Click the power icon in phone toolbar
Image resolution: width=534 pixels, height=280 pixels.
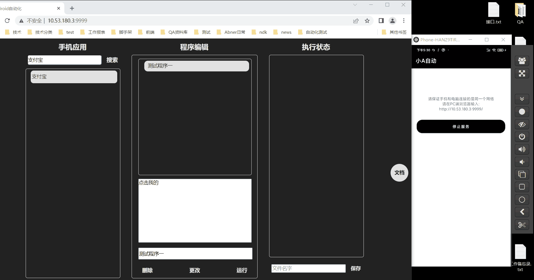coord(522,137)
